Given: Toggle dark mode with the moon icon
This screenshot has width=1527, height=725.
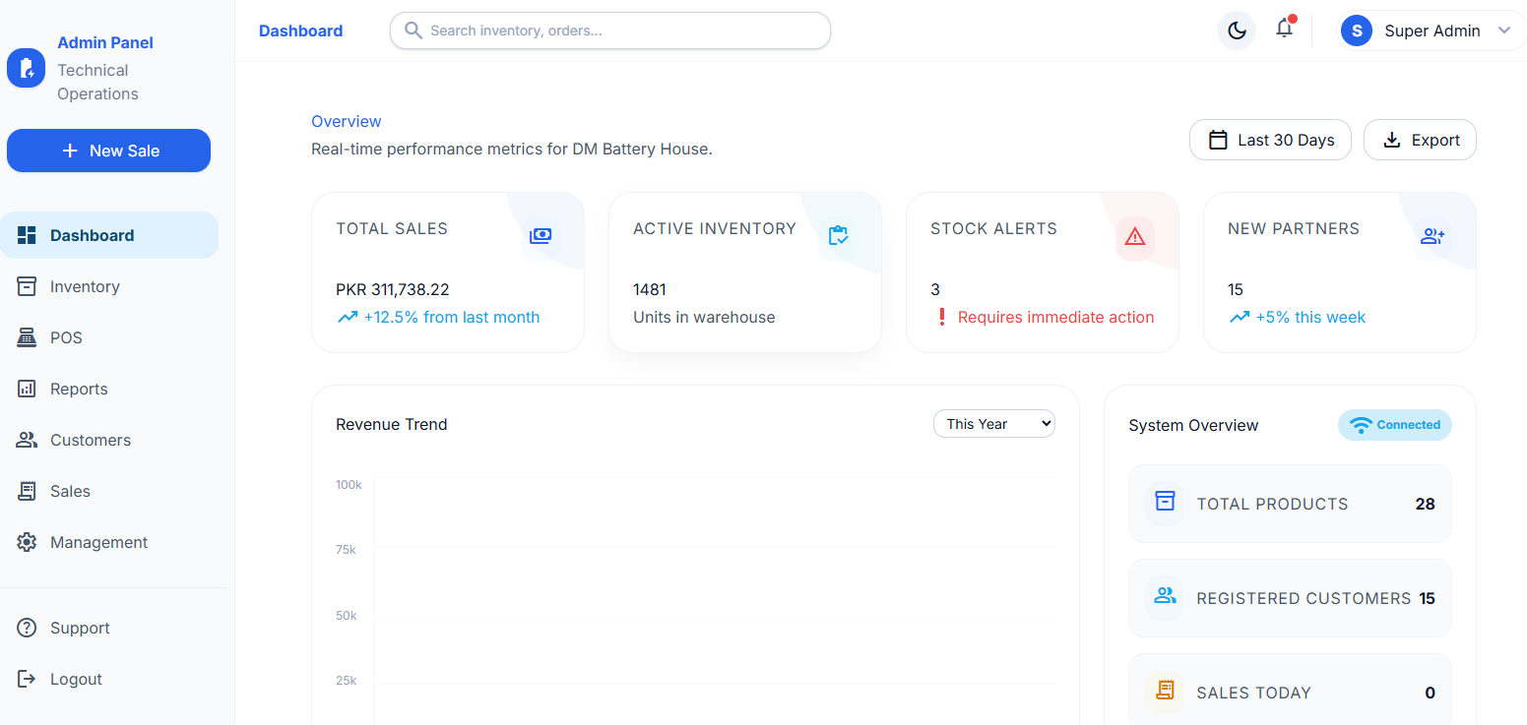Looking at the screenshot, I should (1237, 30).
